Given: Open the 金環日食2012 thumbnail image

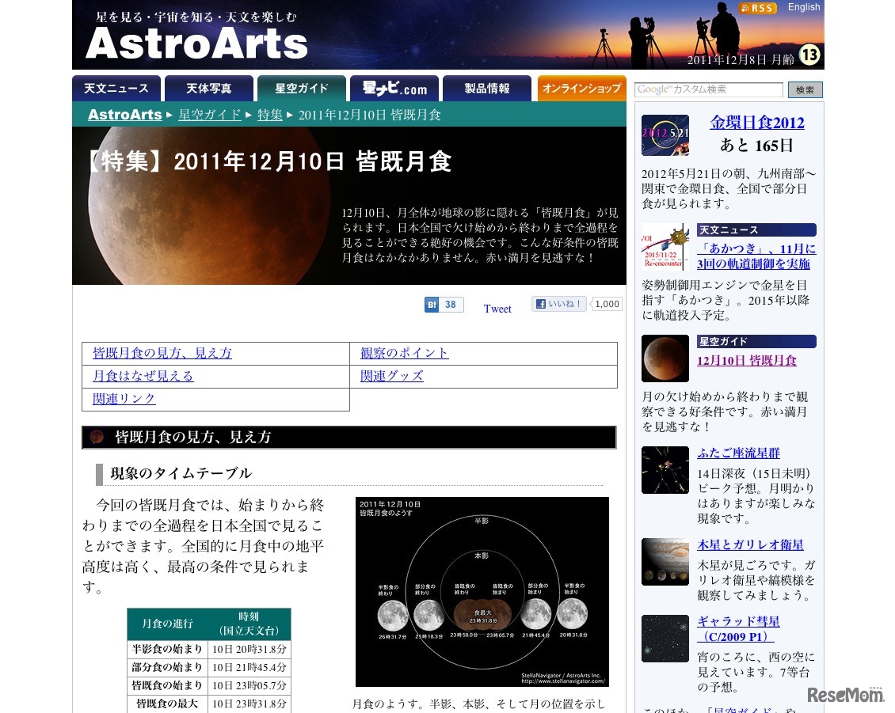Looking at the screenshot, I should click(665, 135).
